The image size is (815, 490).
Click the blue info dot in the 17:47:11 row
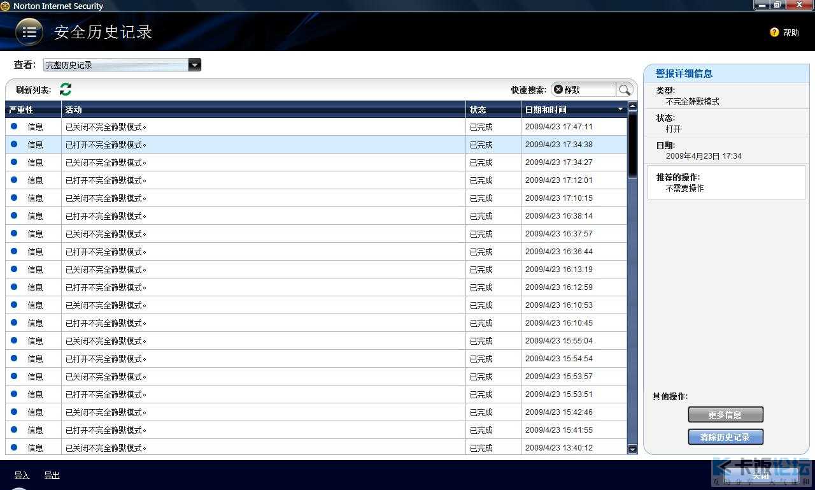pos(14,126)
